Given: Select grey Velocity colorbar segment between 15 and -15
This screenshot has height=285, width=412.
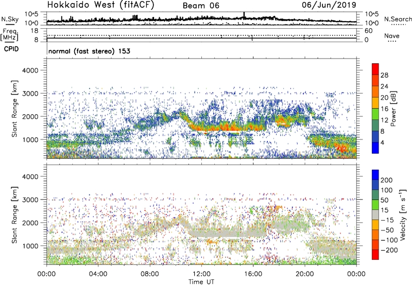Looking at the screenshot, I should 375,215.
